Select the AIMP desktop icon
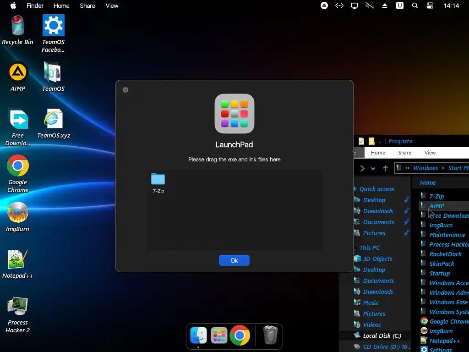 [18, 77]
